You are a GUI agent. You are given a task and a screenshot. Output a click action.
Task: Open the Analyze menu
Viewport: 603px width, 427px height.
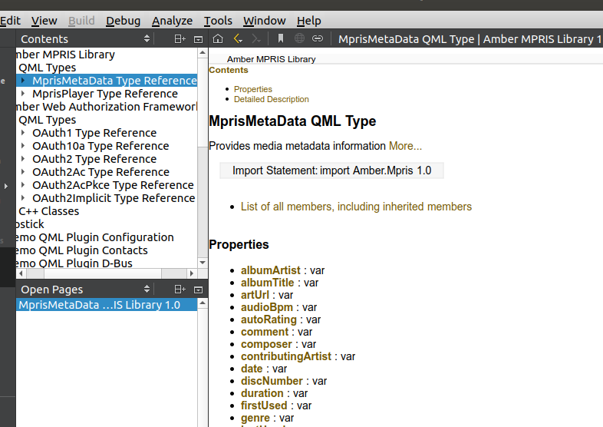tap(172, 21)
